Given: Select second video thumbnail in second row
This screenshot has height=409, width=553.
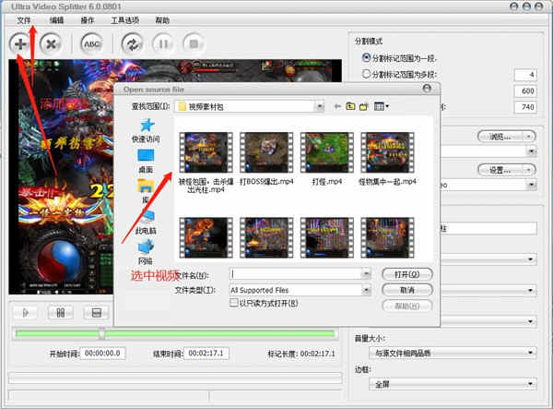Looking at the screenshot, I should (x=266, y=237).
